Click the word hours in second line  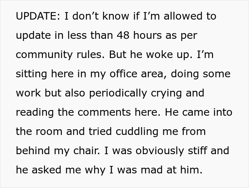point(148,35)
